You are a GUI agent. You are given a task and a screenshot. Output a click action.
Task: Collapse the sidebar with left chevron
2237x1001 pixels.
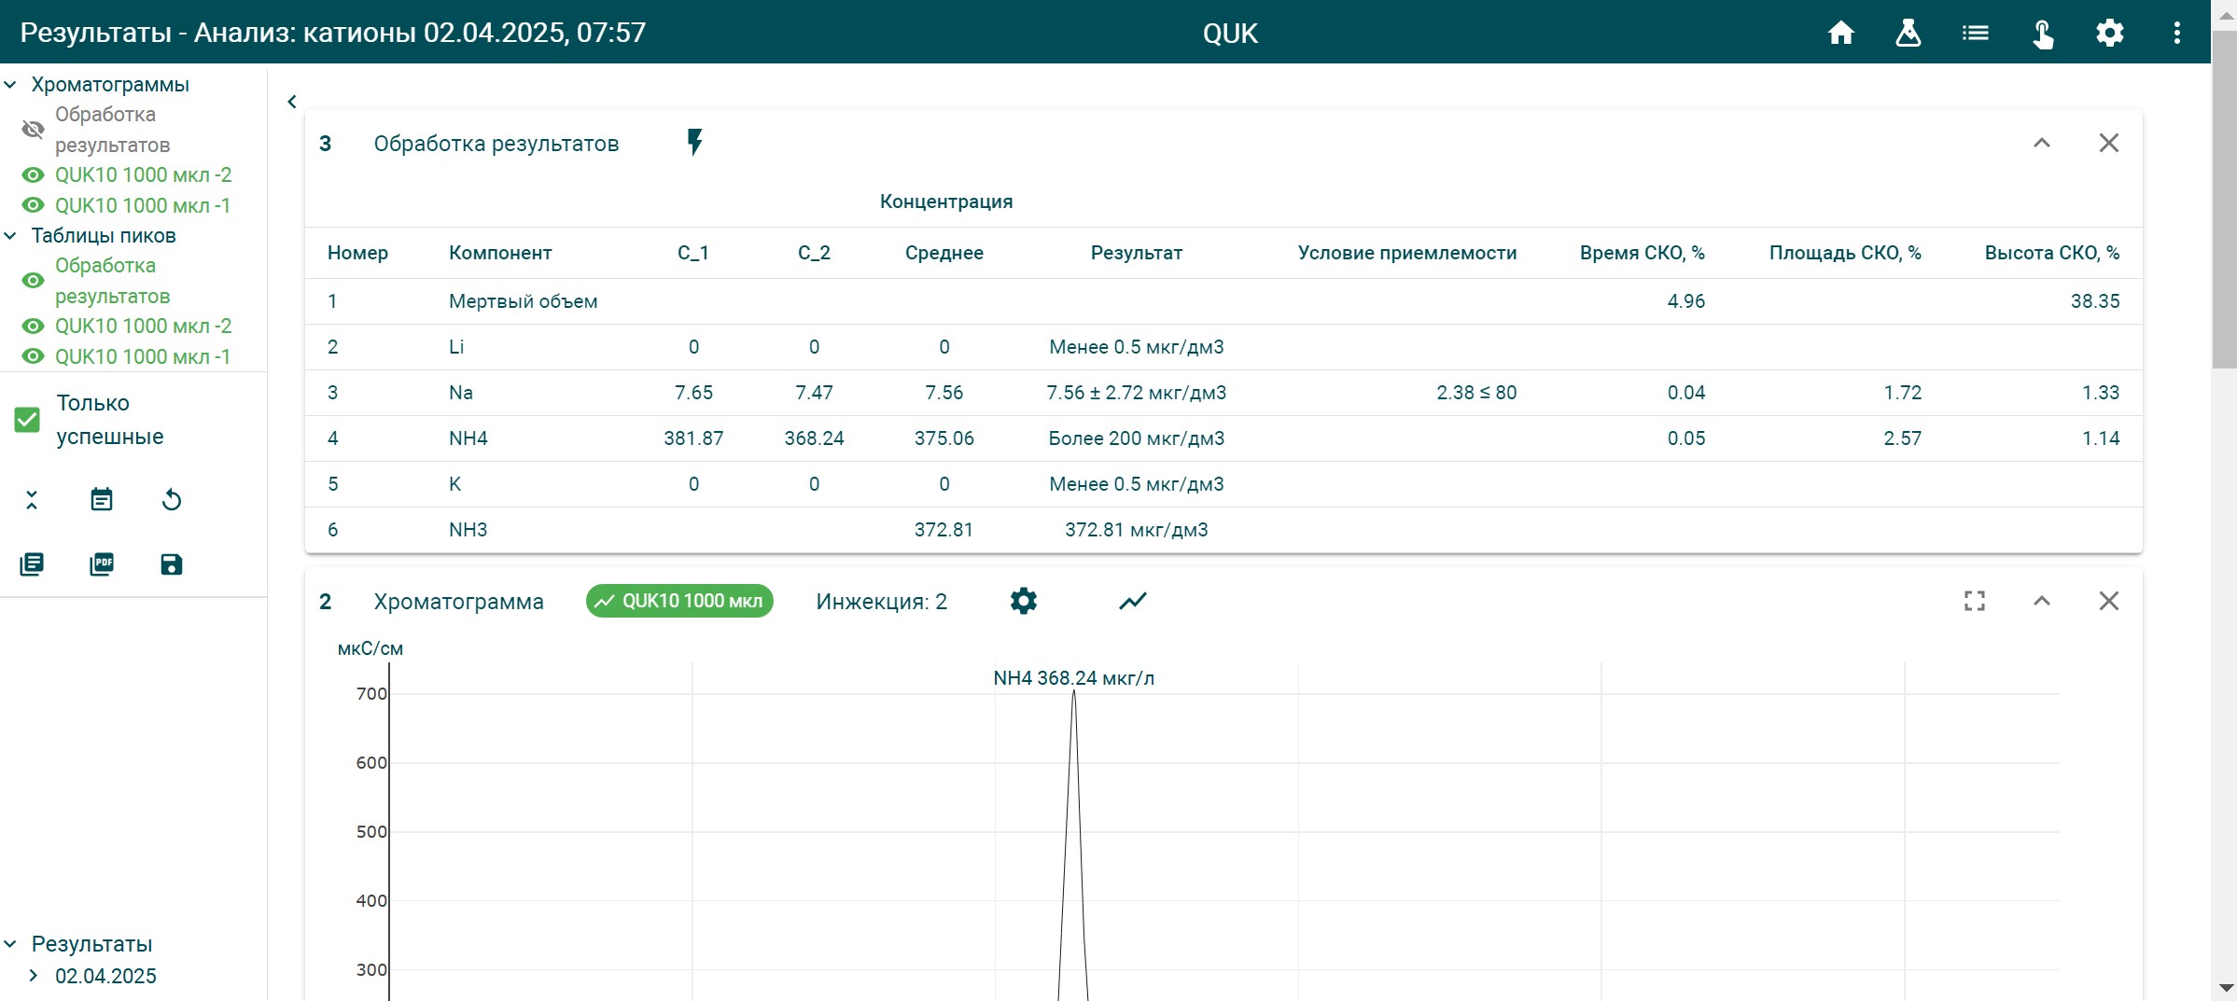[x=292, y=101]
